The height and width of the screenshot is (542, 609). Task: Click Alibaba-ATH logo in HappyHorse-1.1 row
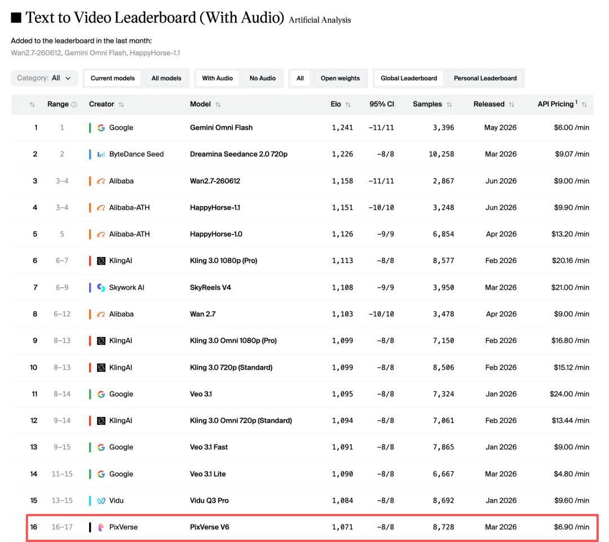click(x=101, y=207)
